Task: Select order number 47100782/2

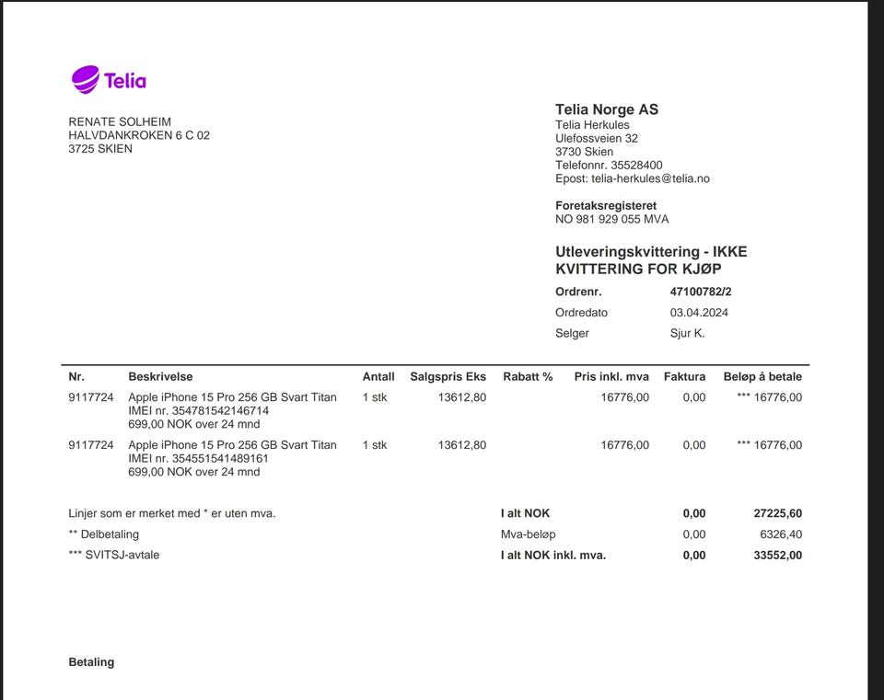Action: pos(701,292)
